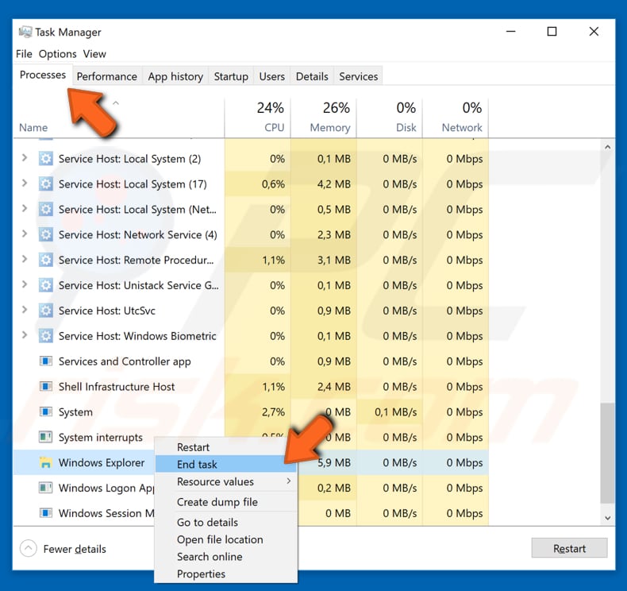Click the gear icon for Service Host: Remote Procedur...
The height and width of the screenshot is (591, 627).
(45, 260)
